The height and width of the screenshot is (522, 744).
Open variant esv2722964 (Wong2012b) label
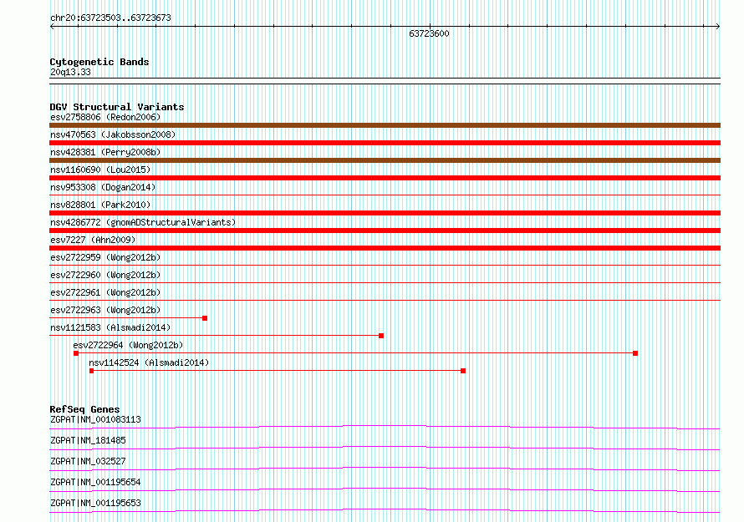click(128, 345)
